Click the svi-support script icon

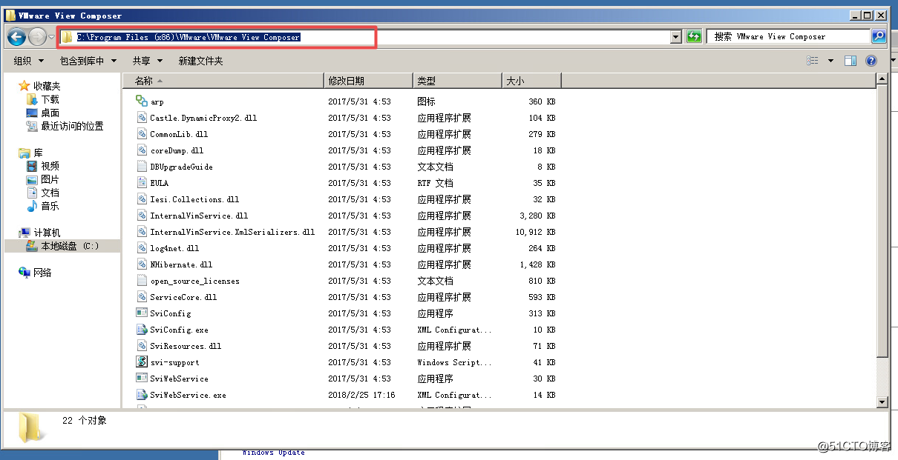coord(142,362)
